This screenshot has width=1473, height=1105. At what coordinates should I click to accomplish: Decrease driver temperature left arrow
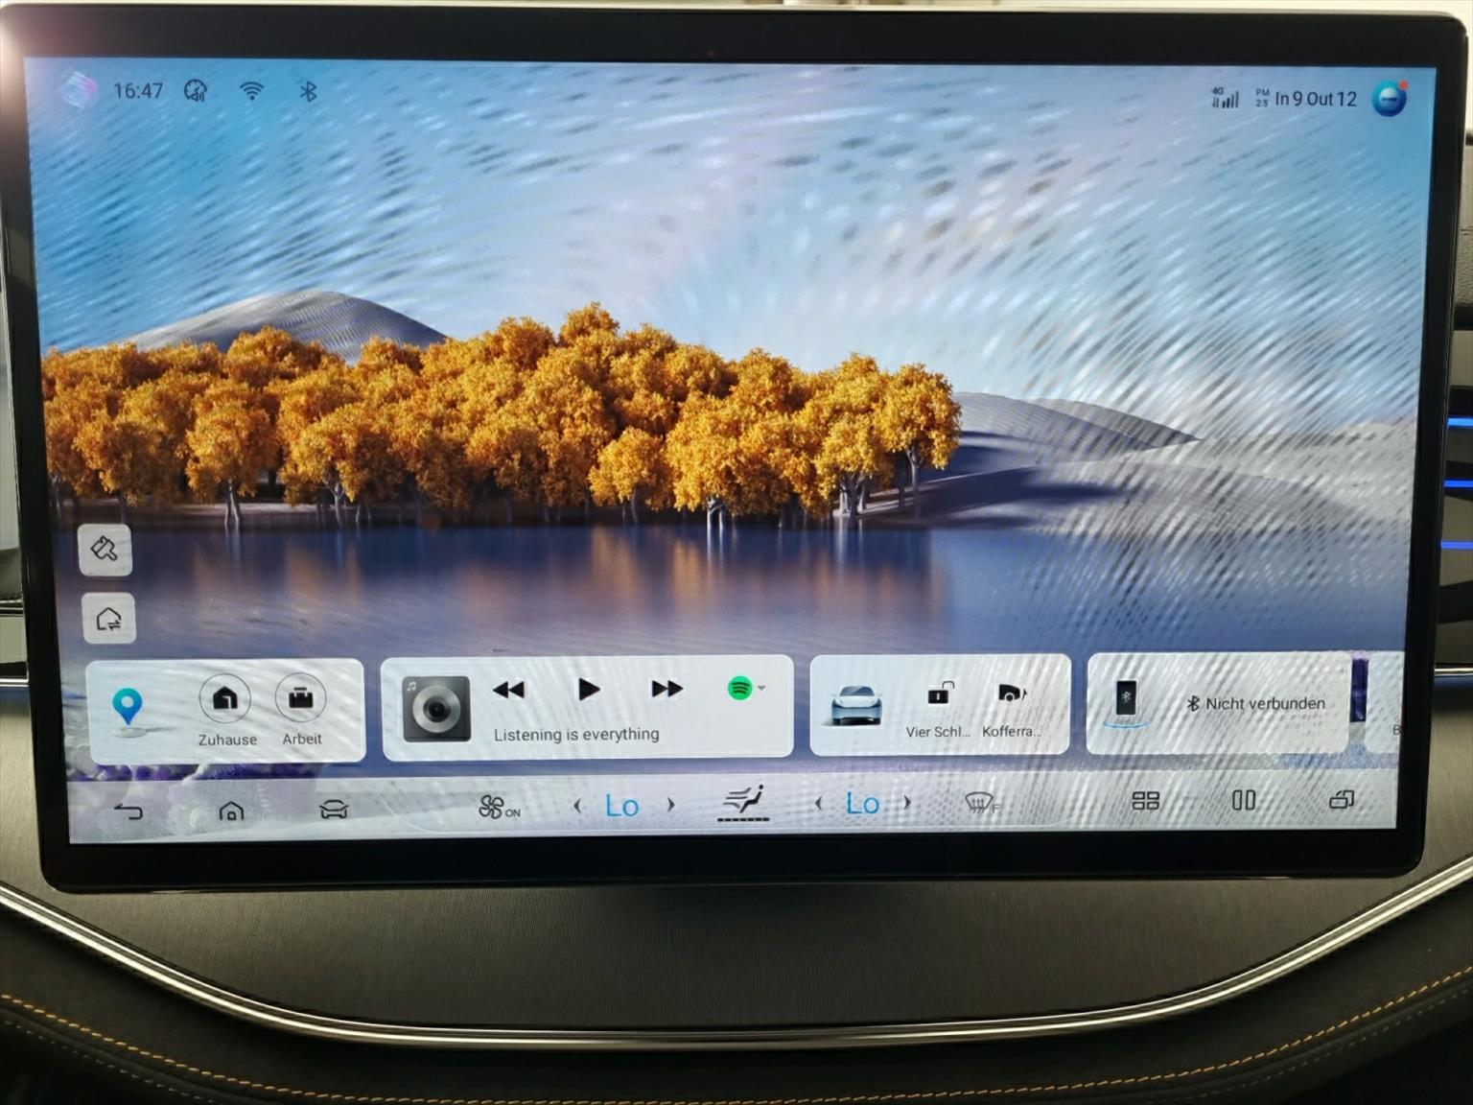[577, 807]
